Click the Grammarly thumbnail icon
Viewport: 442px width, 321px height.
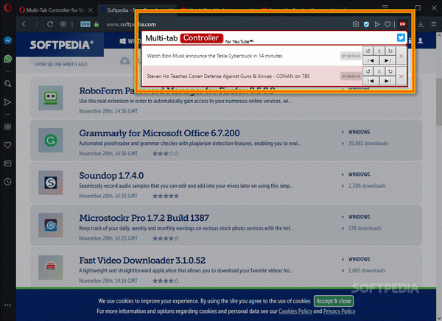pos(51,140)
